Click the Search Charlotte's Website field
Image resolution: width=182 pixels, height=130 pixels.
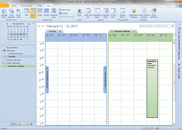155,26
